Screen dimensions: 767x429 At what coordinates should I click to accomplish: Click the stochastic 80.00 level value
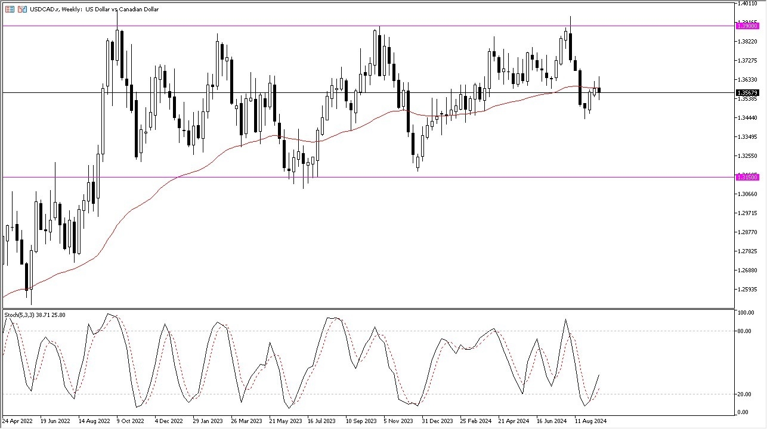(x=745, y=331)
